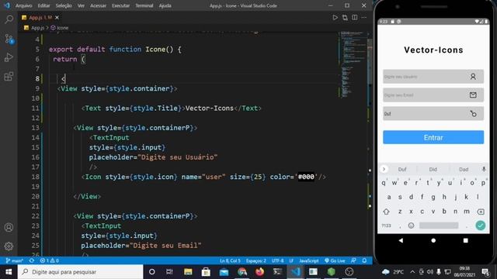Tap the user icon in emulator

tap(473, 77)
